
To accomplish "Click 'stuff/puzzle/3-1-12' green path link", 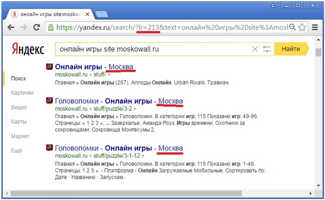I will tap(117, 156).
